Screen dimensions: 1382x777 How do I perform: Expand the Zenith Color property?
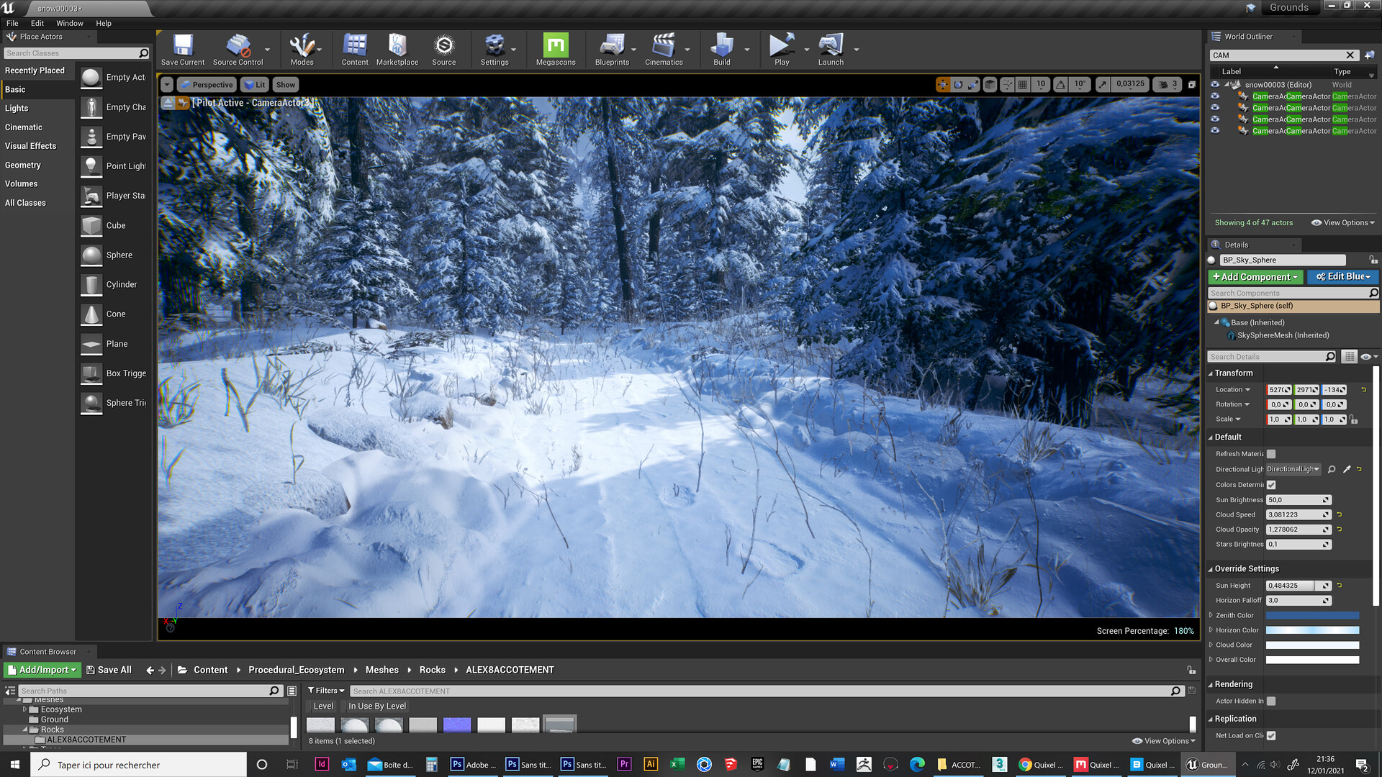pos(1211,615)
